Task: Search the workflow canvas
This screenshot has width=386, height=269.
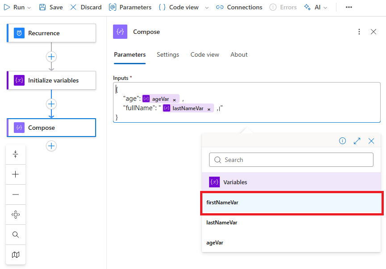Action: point(16,235)
